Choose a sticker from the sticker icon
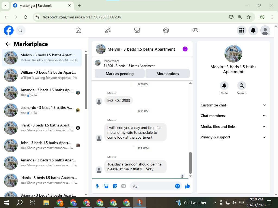The width and height of the screenshot is (278, 208). 115,186
